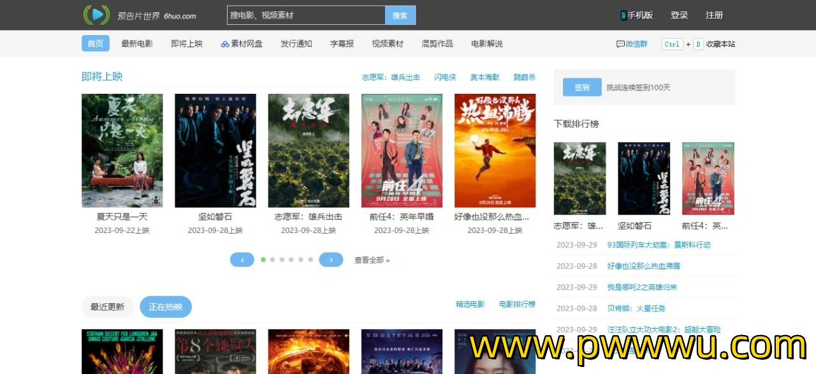
Task: Open the 志愿军 thumbnail in 下载排行榜
Action: tap(579, 178)
